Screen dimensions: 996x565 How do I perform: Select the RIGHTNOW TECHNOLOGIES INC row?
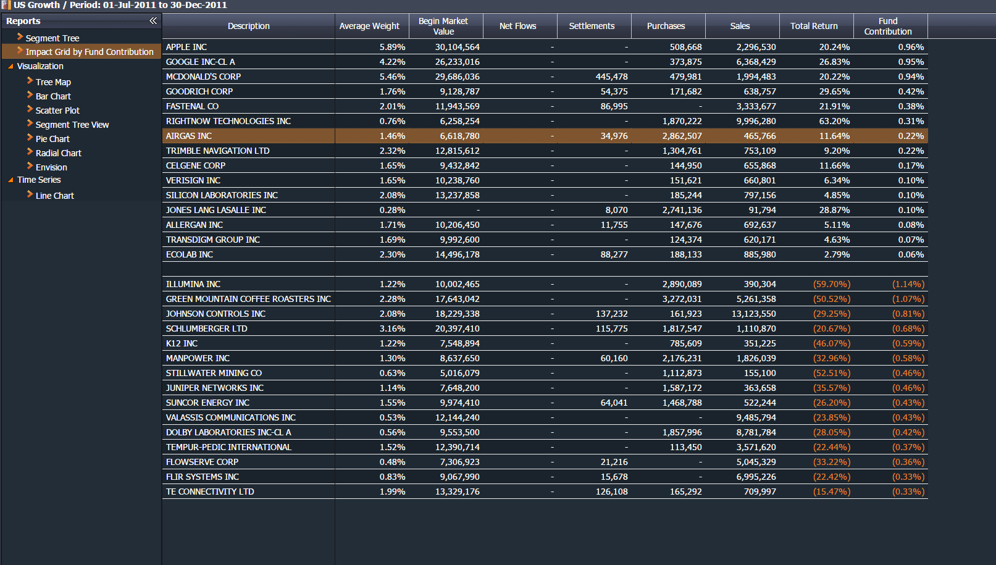[x=545, y=121]
